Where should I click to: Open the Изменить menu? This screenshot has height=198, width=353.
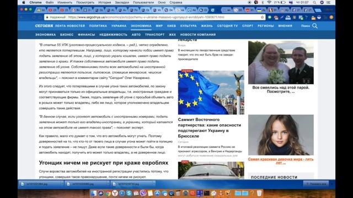[x=65, y=2]
